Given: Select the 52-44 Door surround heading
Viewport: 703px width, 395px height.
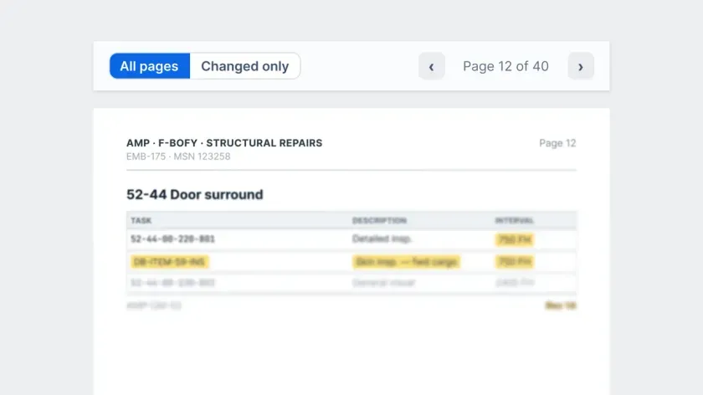Looking at the screenshot, I should [x=194, y=195].
